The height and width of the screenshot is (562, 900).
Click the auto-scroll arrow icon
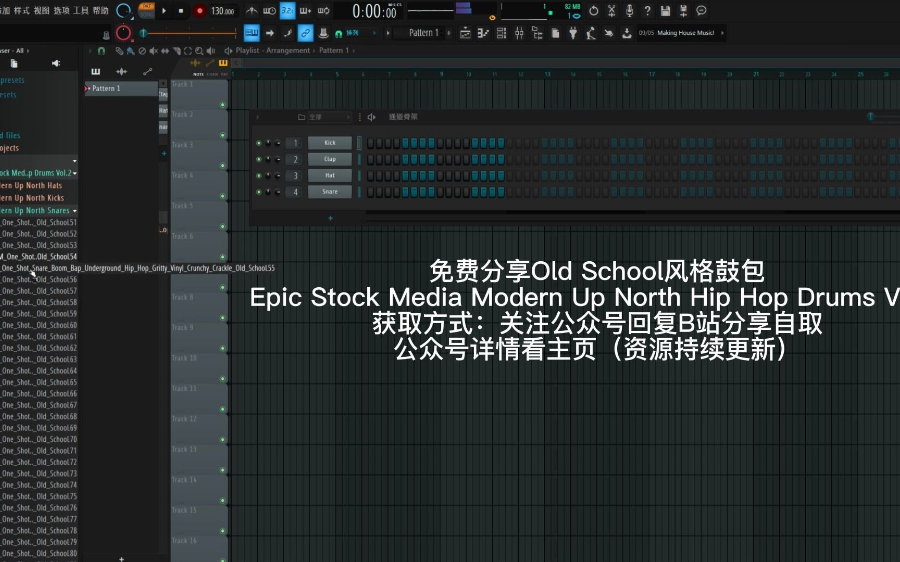tap(270, 33)
